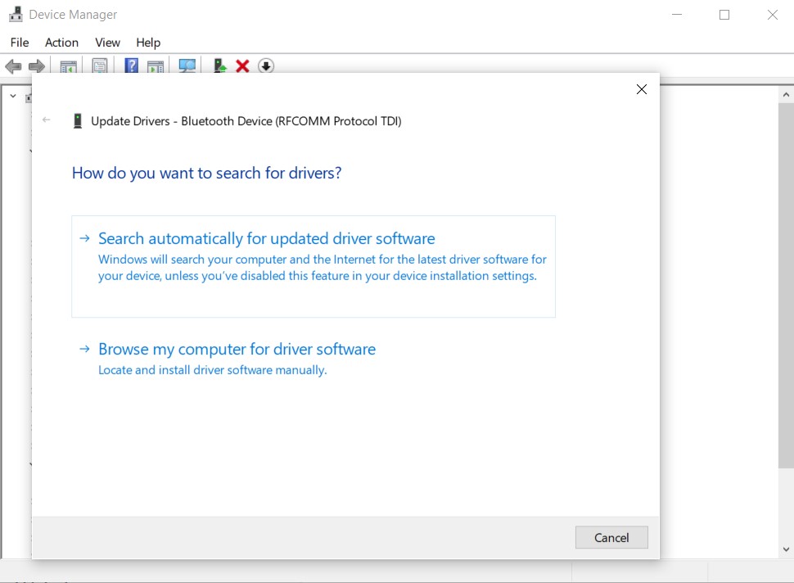
Task: Open the Action menu
Action: 61,43
